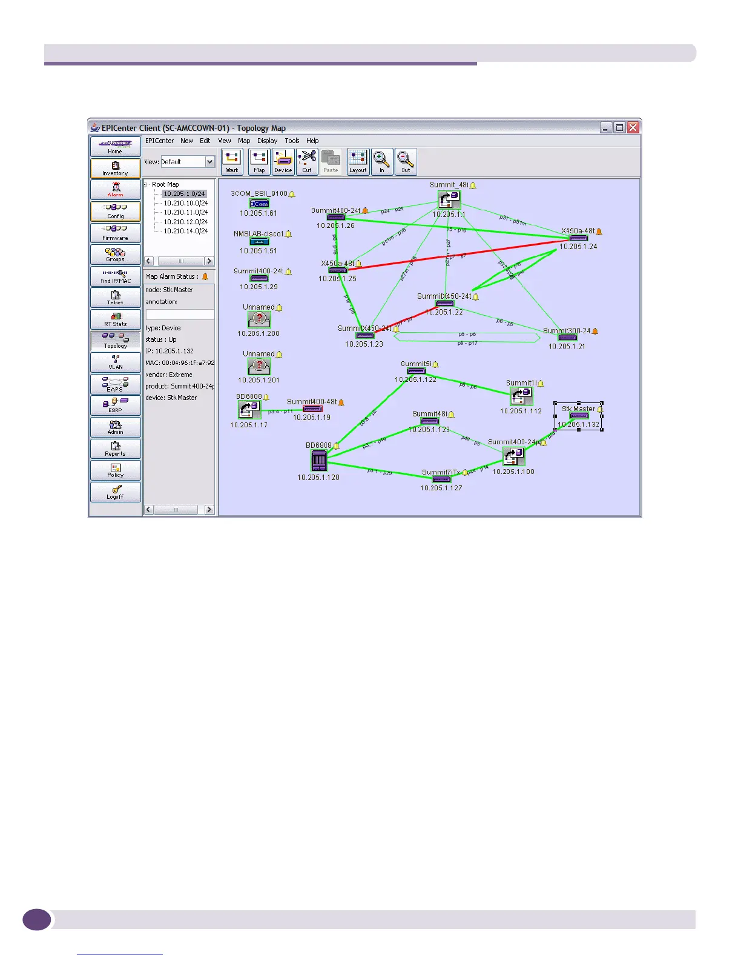Click the Device toolbar button
The width and height of the screenshot is (741, 960).
click(x=283, y=162)
